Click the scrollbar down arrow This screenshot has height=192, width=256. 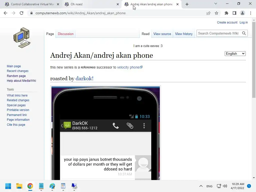point(254,178)
